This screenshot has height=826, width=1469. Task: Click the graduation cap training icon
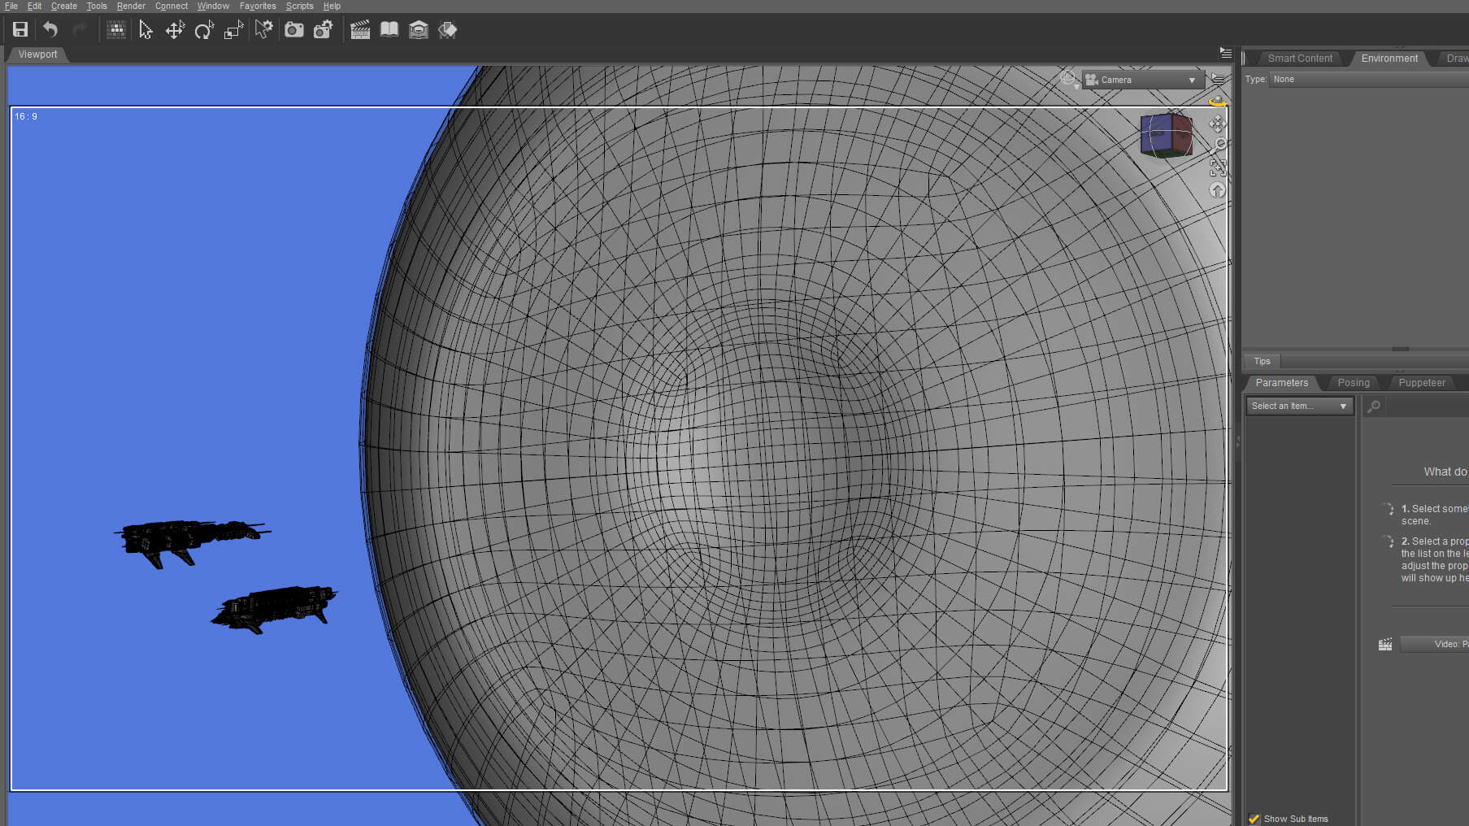419,30
